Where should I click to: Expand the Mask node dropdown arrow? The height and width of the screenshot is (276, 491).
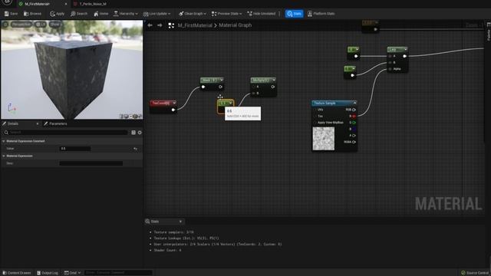[222, 80]
